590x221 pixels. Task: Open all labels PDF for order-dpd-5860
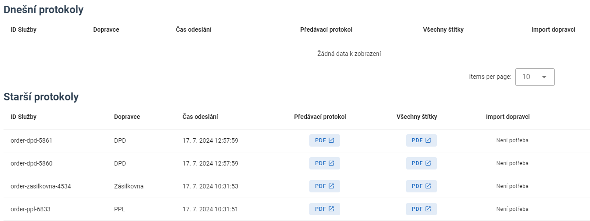coord(421,163)
